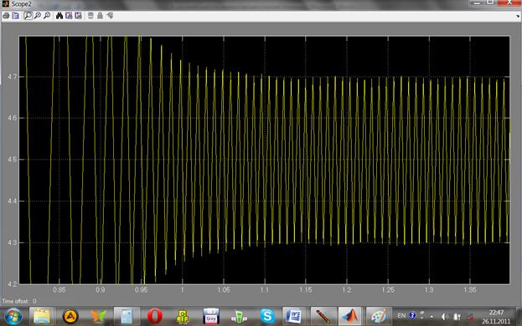Toggle the floating scope button

point(90,16)
